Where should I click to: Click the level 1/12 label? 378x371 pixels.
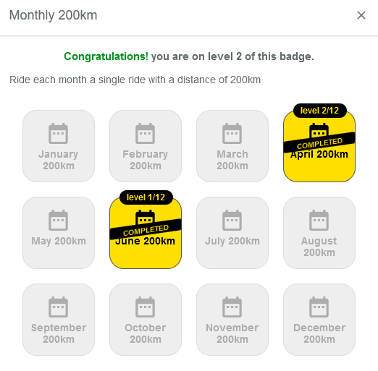click(x=146, y=197)
